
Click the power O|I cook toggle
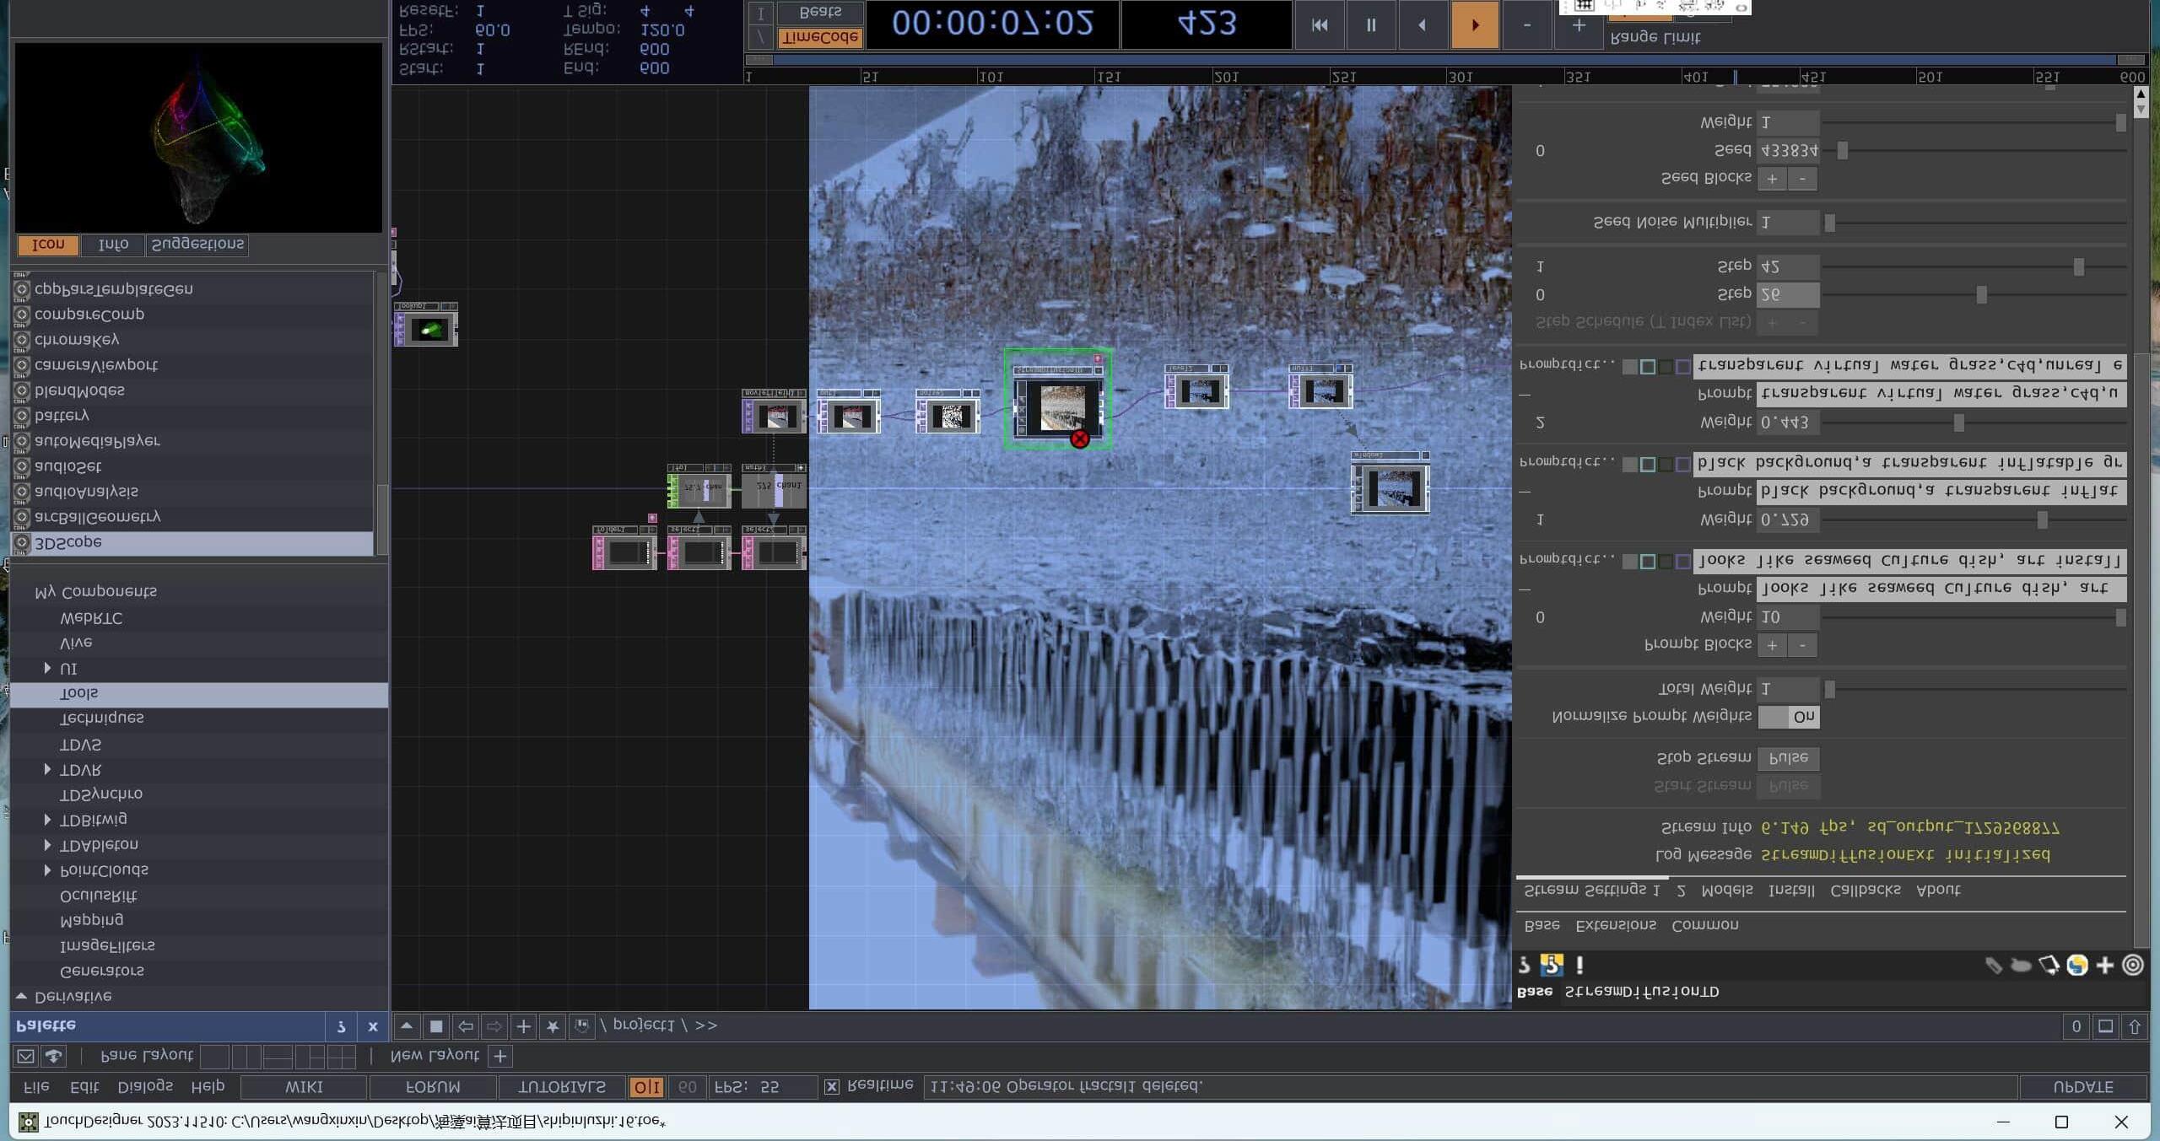coord(646,1087)
